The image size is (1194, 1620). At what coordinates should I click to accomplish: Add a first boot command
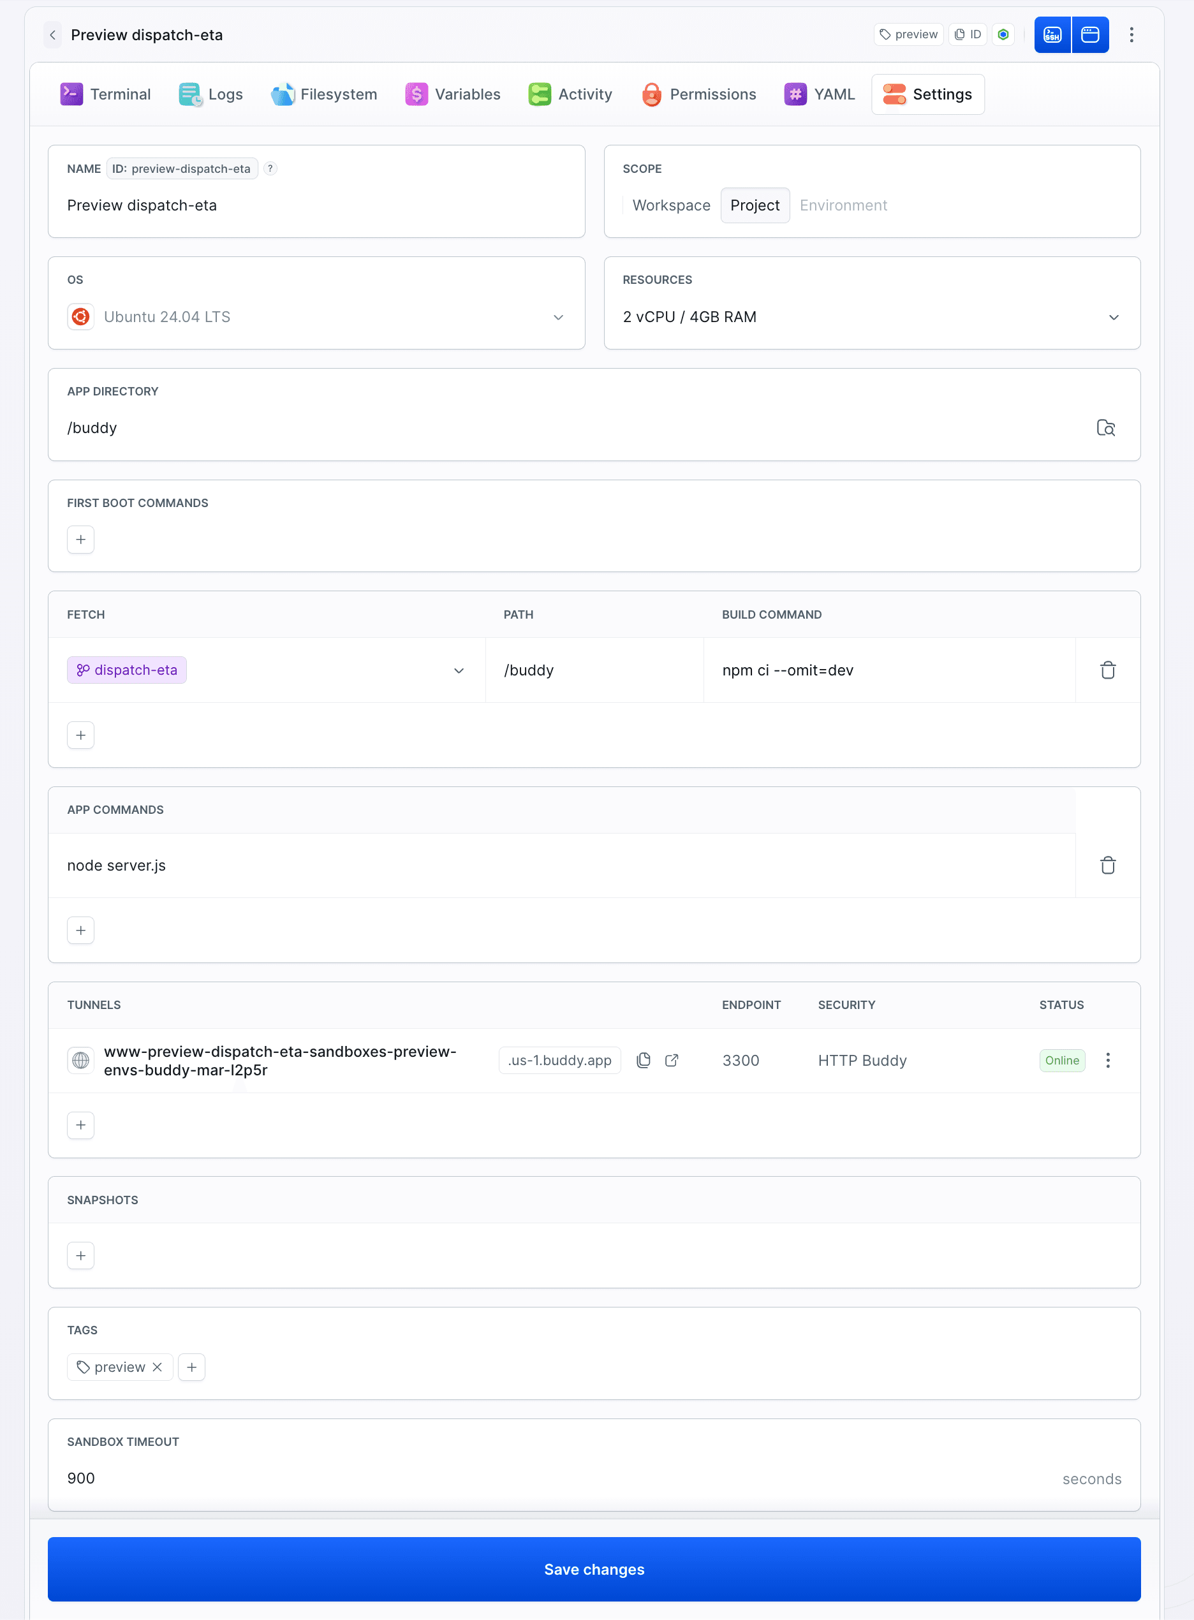point(81,540)
